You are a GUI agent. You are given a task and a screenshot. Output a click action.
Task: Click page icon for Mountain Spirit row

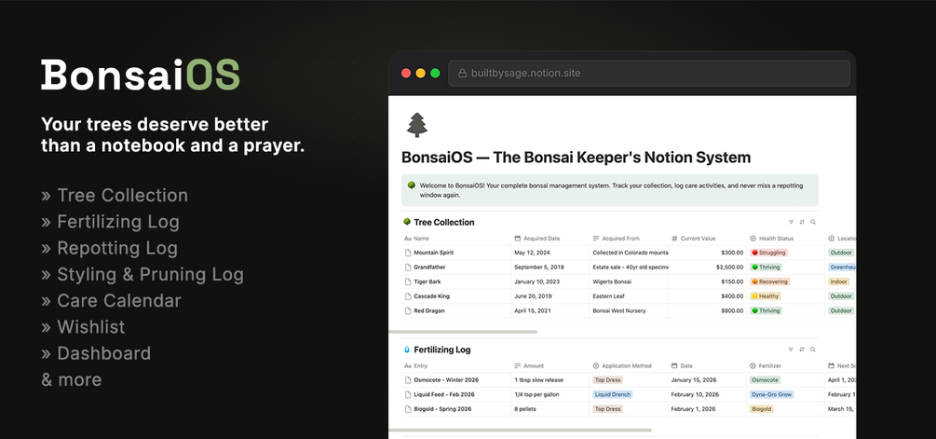408,253
